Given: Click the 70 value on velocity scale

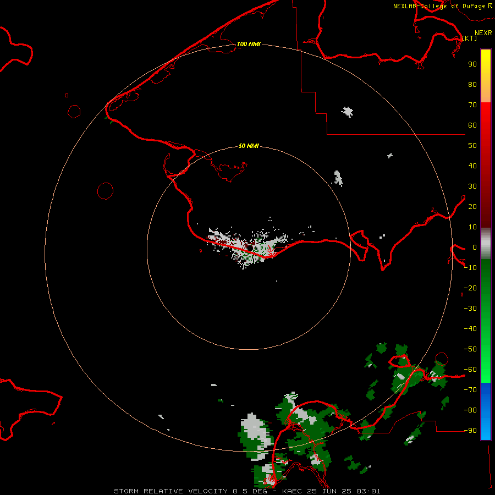Looking at the screenshot, I should coord(472,105).
